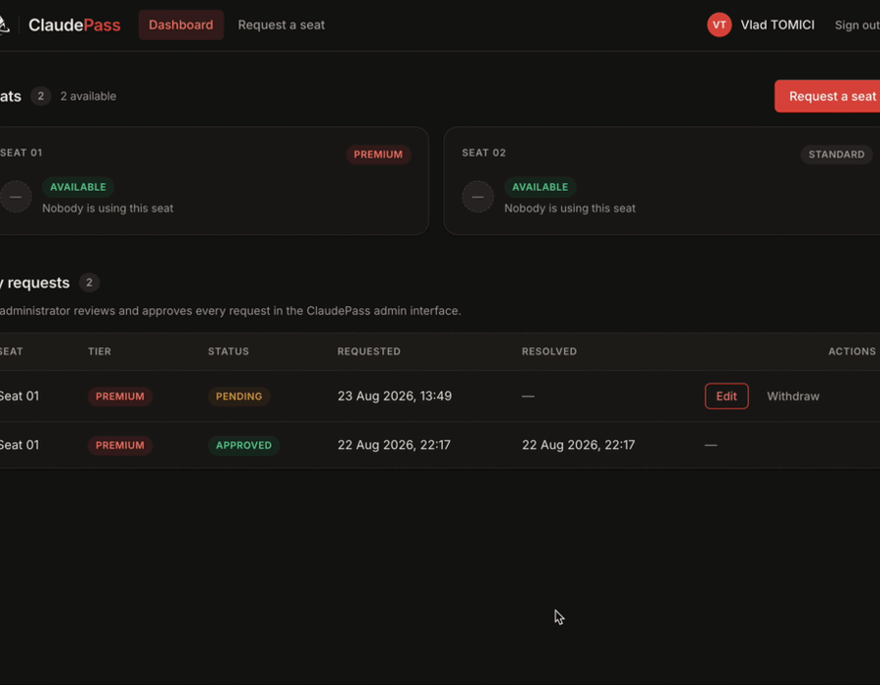This screenshot has height=685, width=880.
Task: Click requested date in approved row
Action: (x=394, y=444)
